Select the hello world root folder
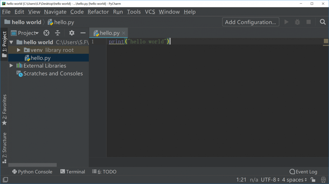The width and height of the screenshot is (329, 184). [49, 42]
